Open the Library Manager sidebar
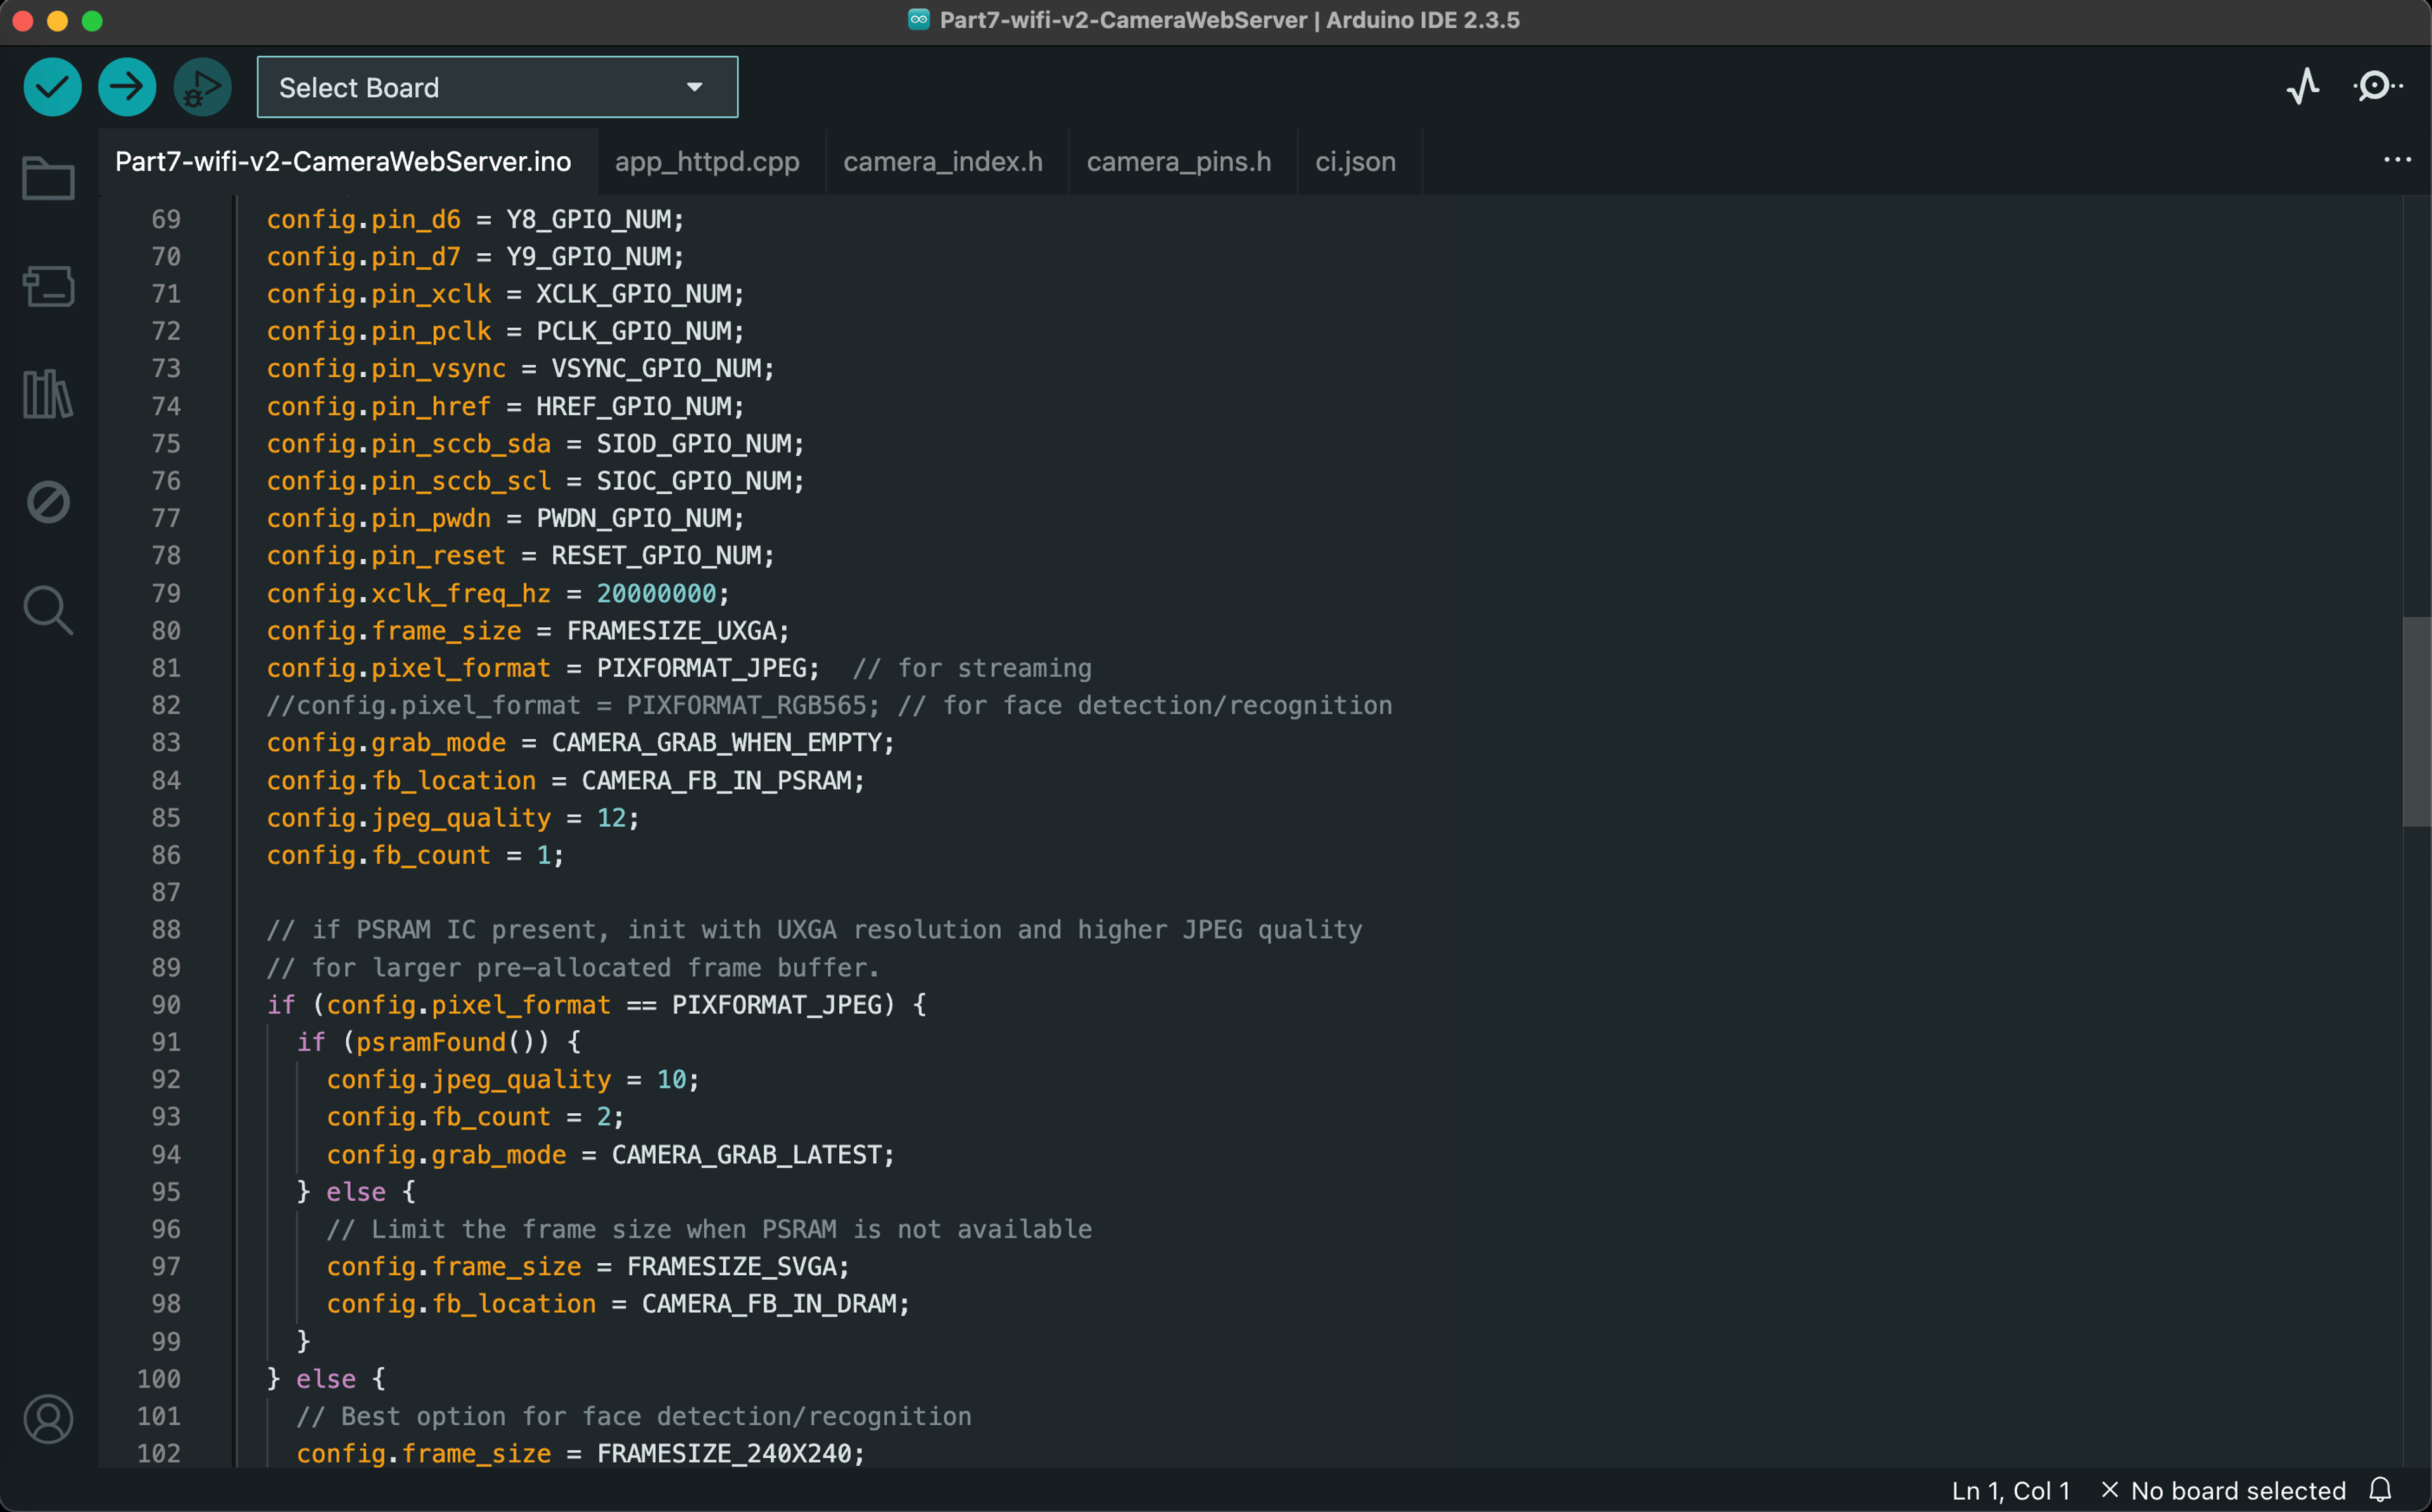 pyautogui.click(x=48, y=394)
